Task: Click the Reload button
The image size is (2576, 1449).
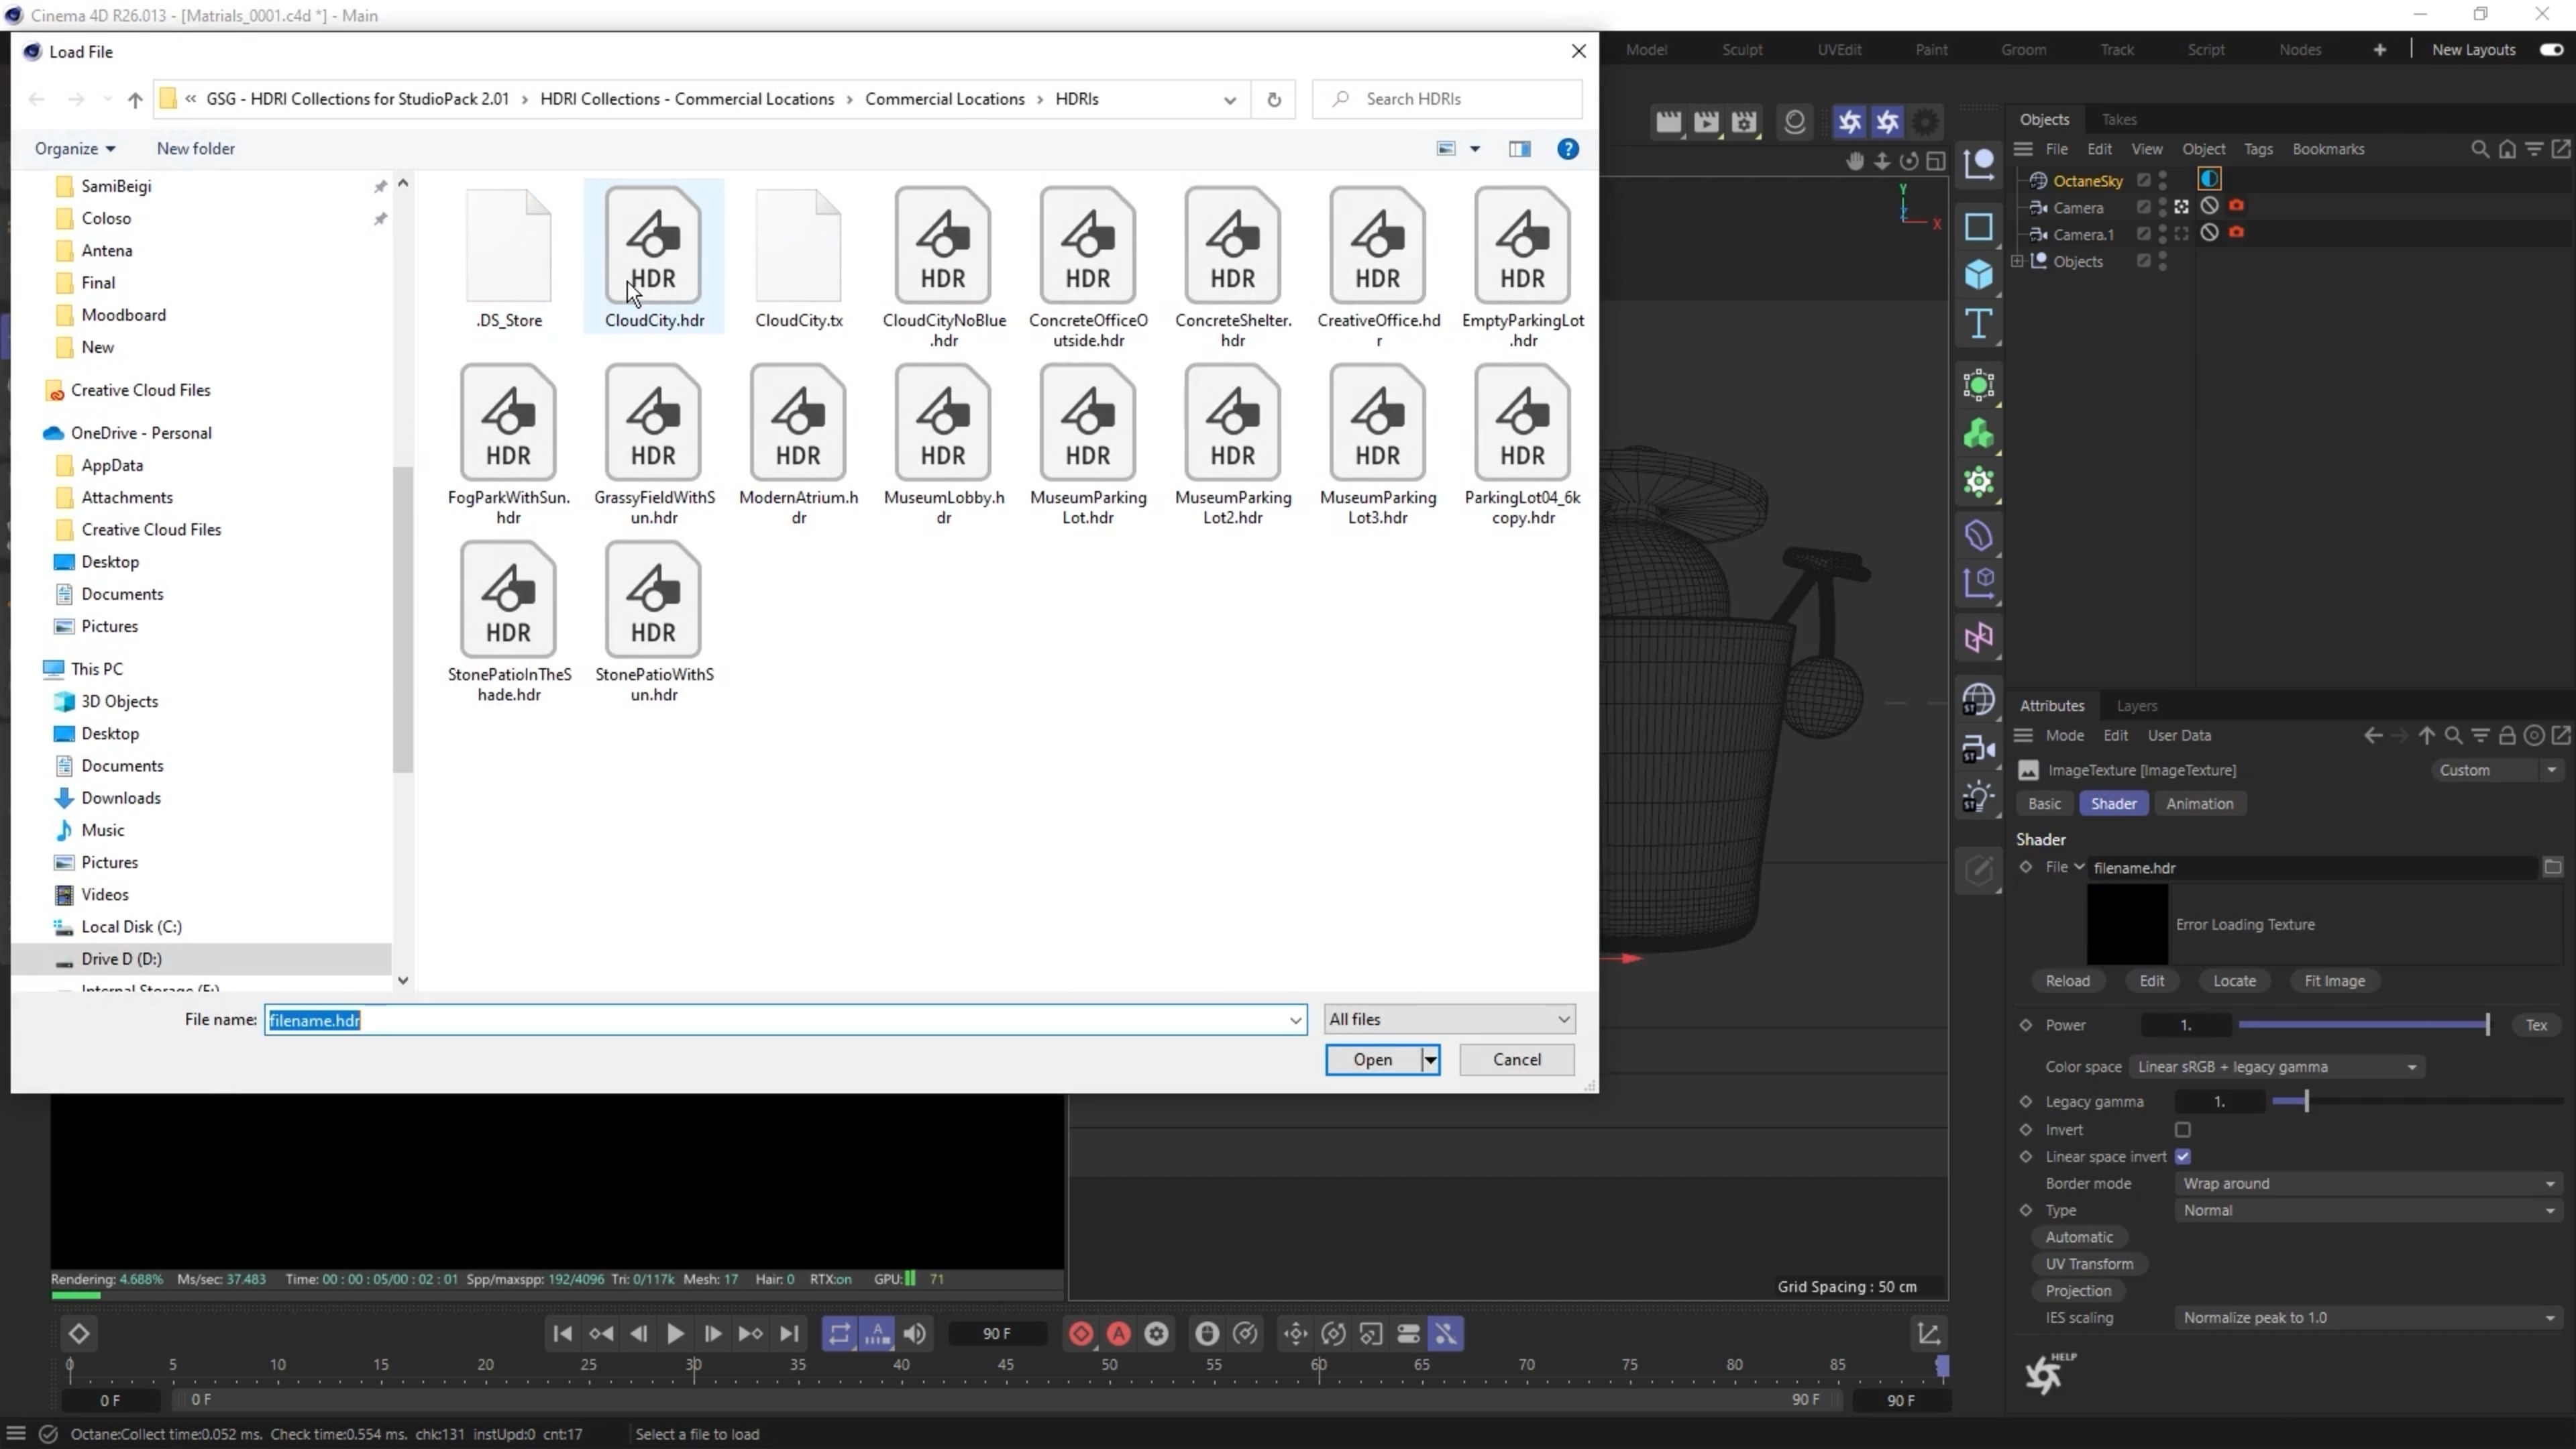Action: click(x=2067, y=981)
